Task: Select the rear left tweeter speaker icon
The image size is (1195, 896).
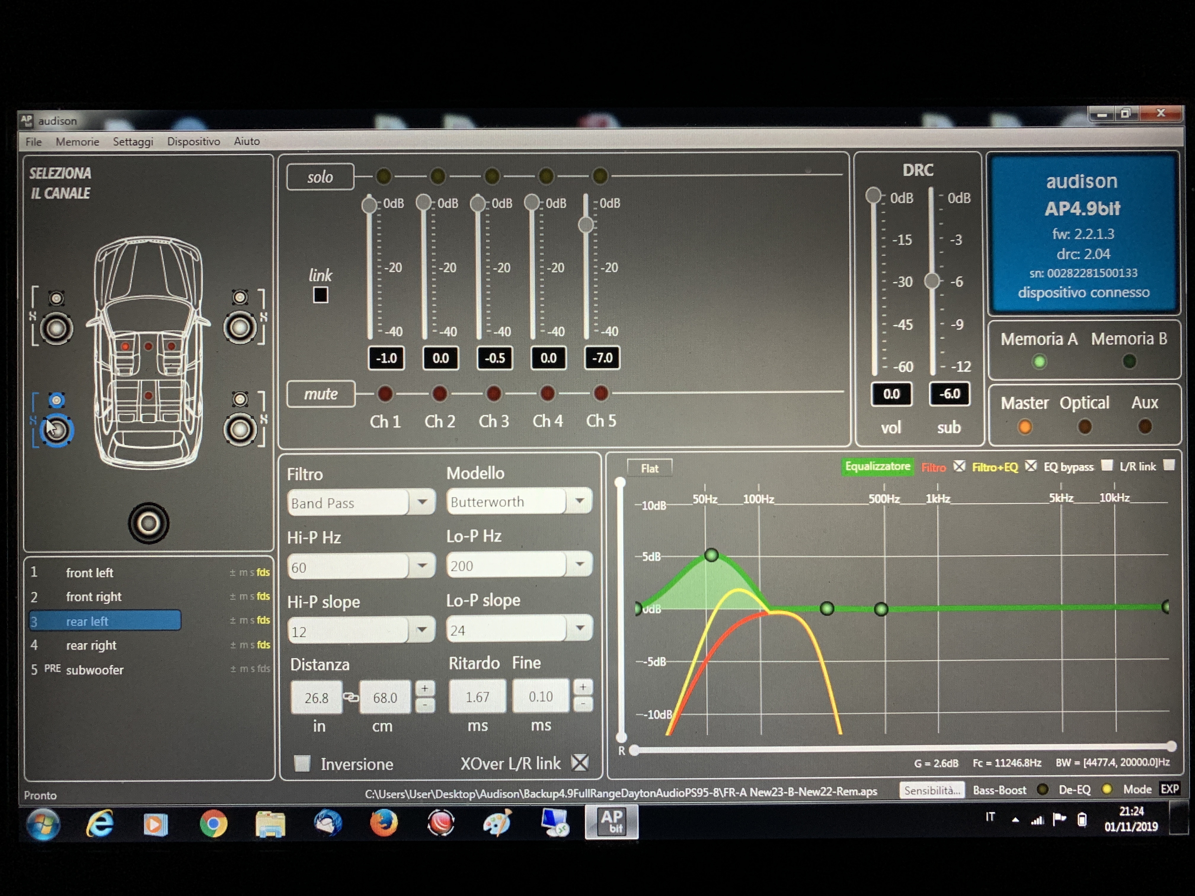Action: [x=56, y=400]
